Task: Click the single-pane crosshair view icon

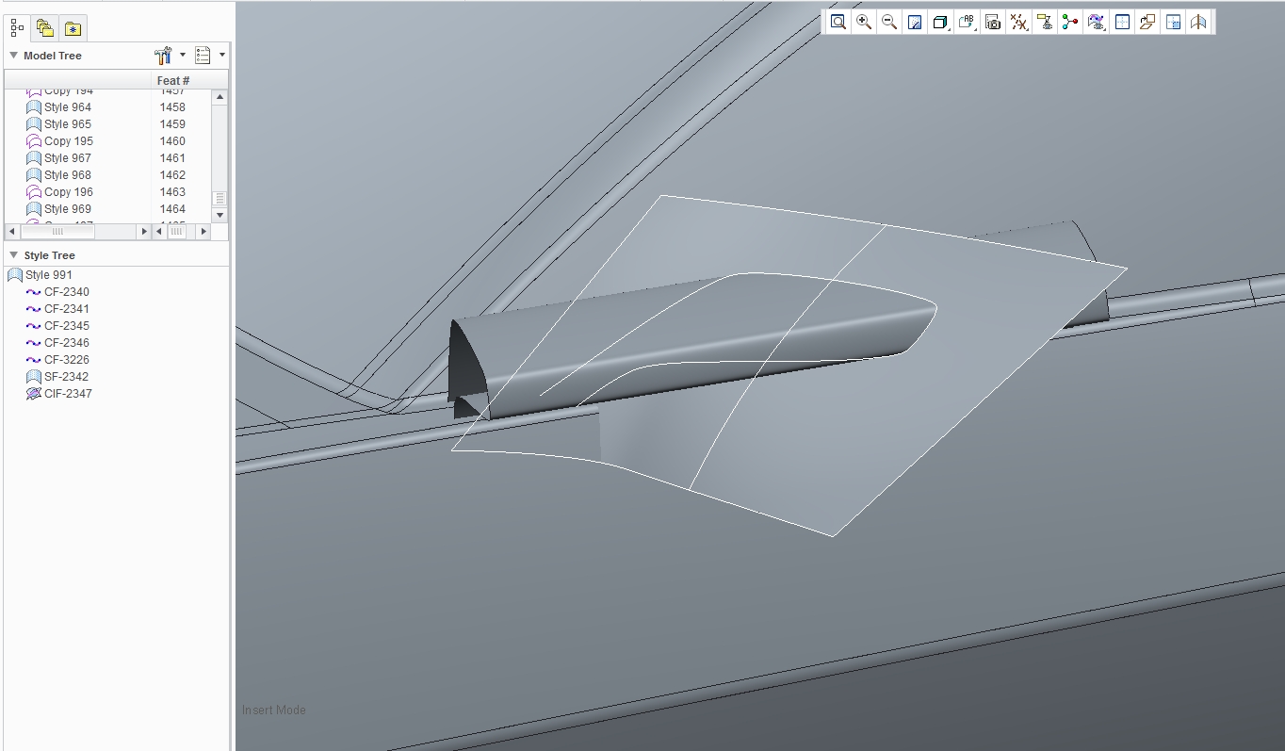Action: 1122,22
